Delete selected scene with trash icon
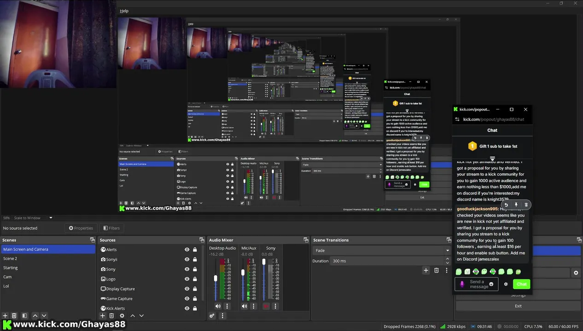 coord(14,316)
